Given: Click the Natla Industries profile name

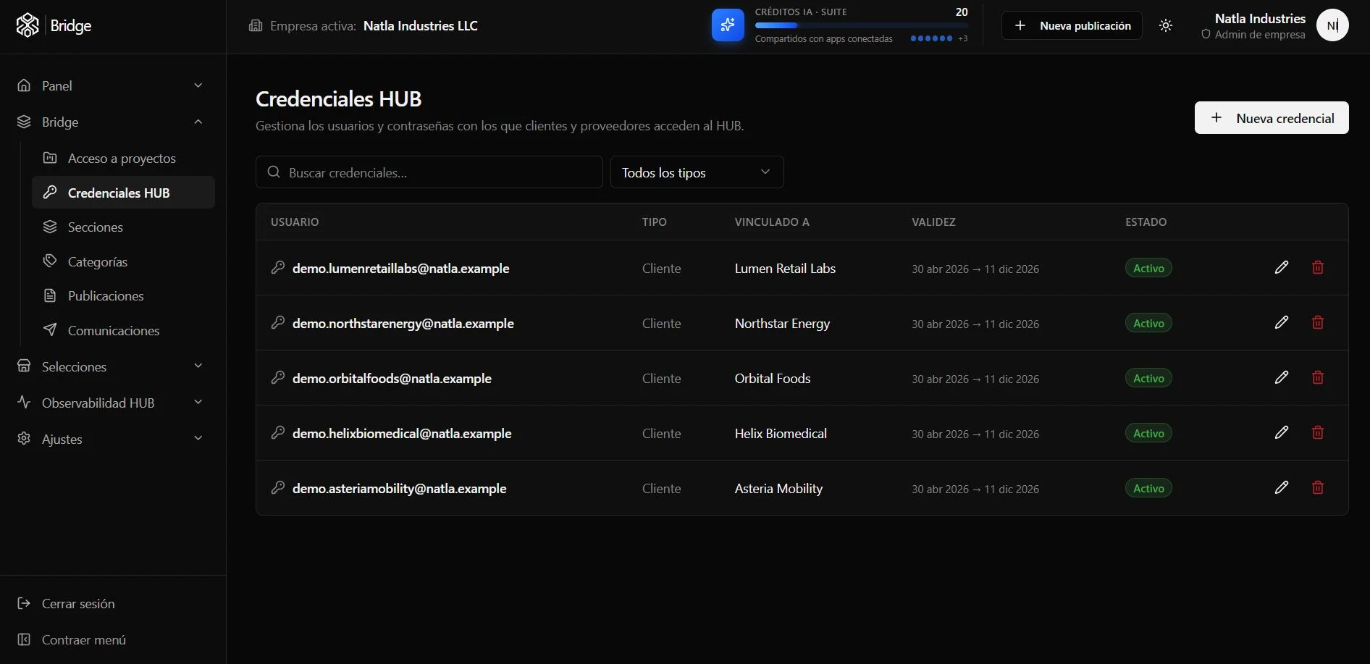Looking at the screenshot, I should [1260, 19].
